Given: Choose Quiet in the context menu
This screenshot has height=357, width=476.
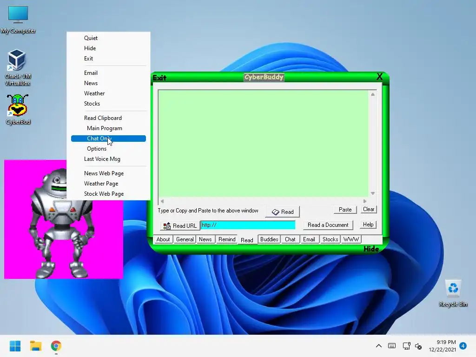Looking at the screenshot, I should click(x=108, y=38).
